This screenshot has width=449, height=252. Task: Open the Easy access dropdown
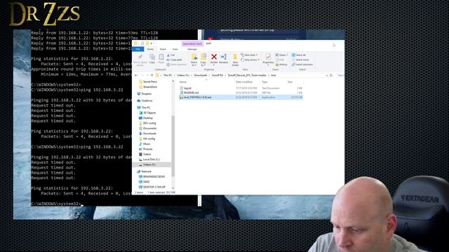(250, 59)
